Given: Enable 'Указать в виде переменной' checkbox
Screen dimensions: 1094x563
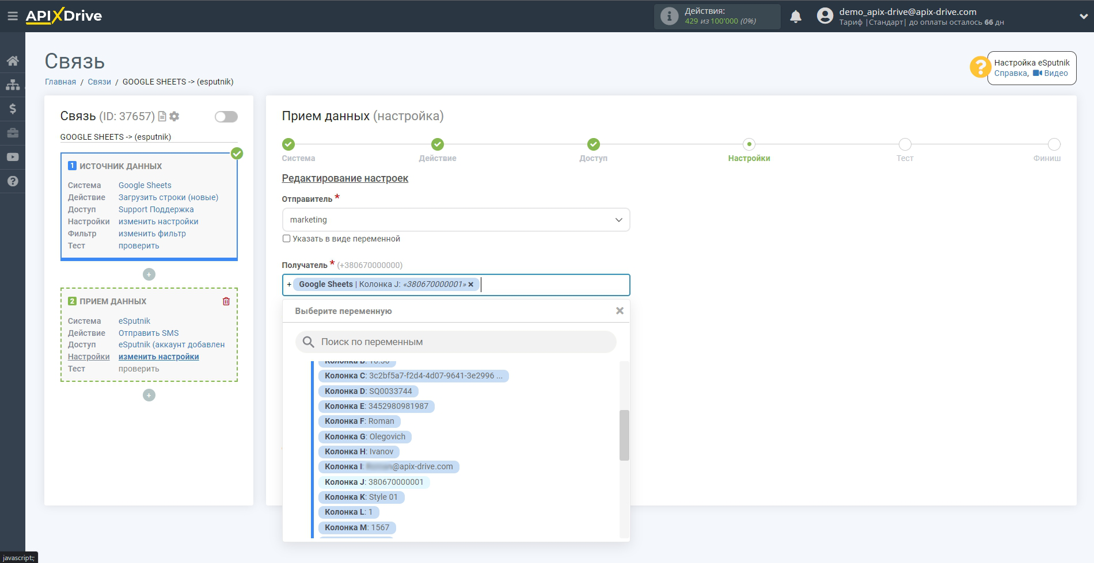Looking at the screenshot, I should point(286,239).
